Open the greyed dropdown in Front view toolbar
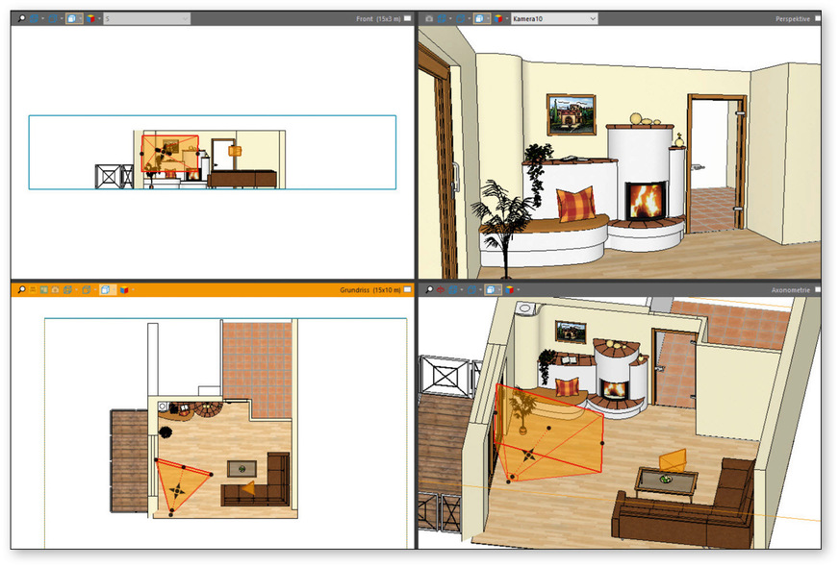 [x=145, y=18]
